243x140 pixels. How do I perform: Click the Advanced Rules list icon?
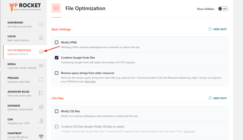coord(41,93)
